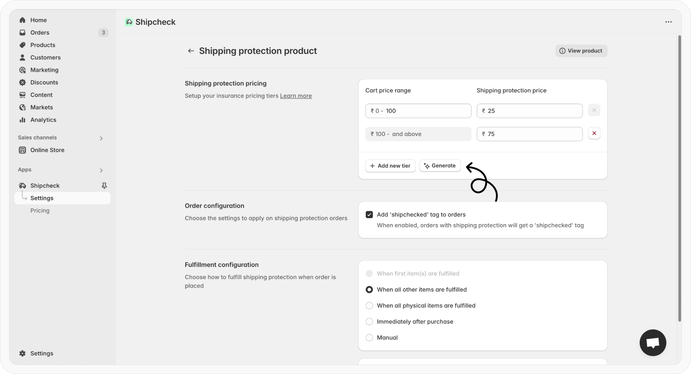This screenshot has width=691, height=374.
Task: Click the Orders inbox icon
Action: pyautogui.click(x=22, y=32)
